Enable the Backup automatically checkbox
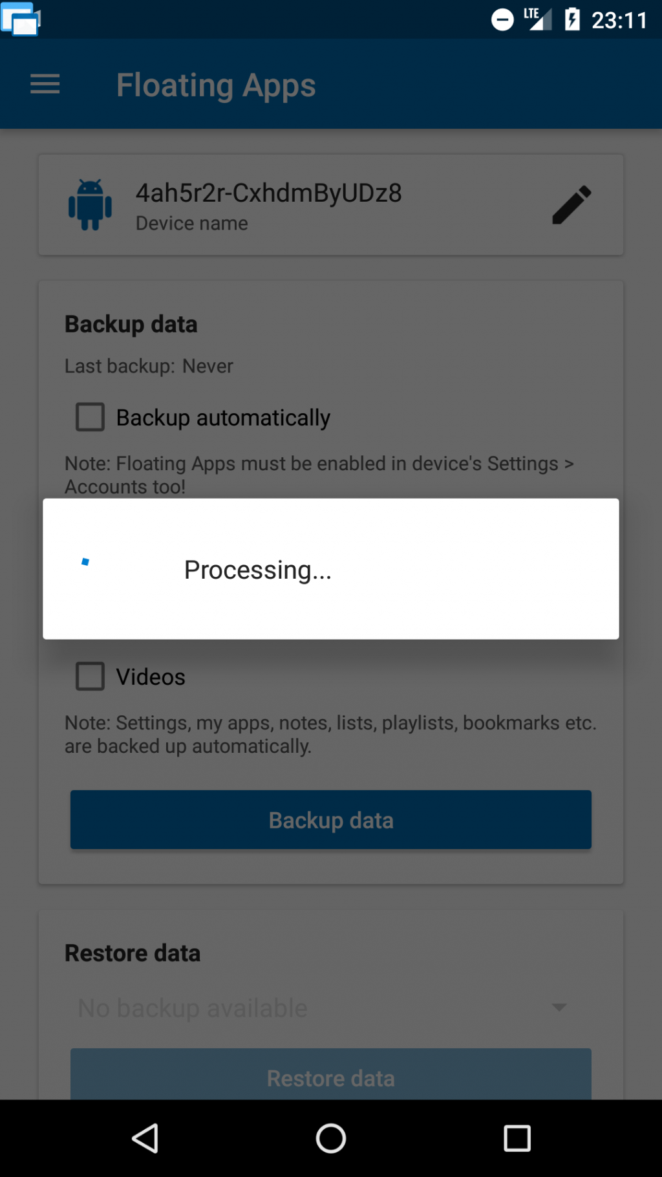This screenshot has height=1177, width=662. pyautogui.click(x=89, y=417)
